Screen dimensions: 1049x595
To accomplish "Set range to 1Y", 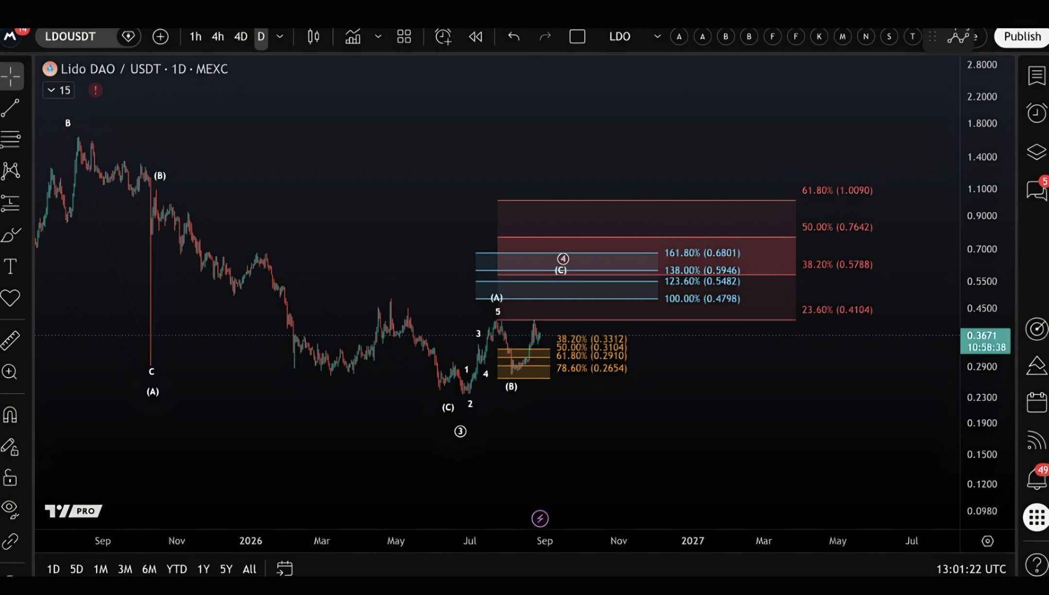I will (x=203, y=569).
